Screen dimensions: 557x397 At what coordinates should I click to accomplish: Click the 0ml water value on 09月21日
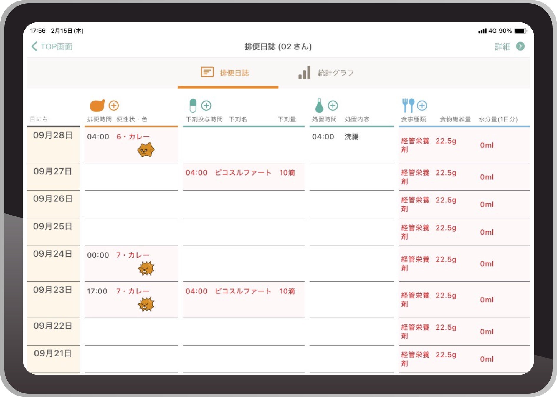(487, 359)
